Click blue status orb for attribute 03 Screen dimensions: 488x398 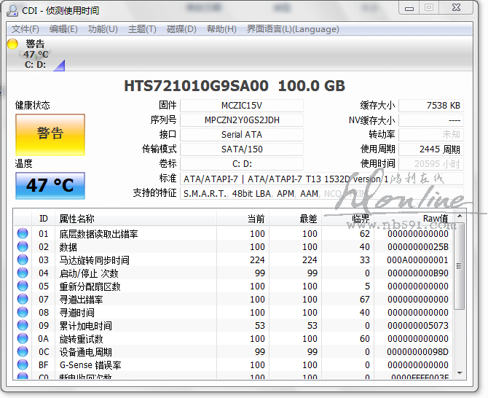coord(23,260)
